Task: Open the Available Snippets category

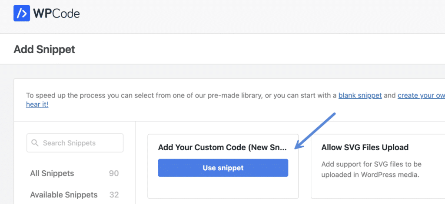Action: tap(64, 194)
